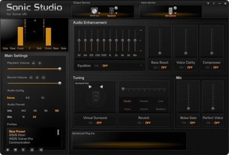
Task: Choose the Church reverb preset
Action: (x=144, y=109)
